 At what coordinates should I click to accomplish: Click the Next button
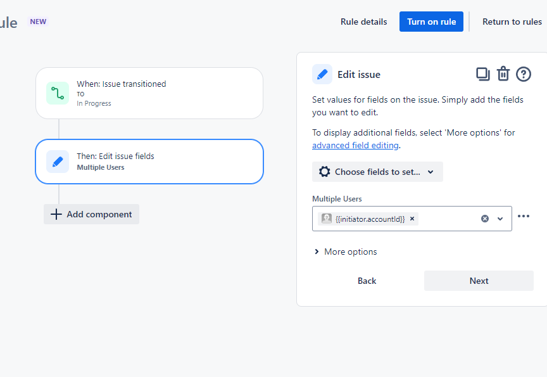479,281
